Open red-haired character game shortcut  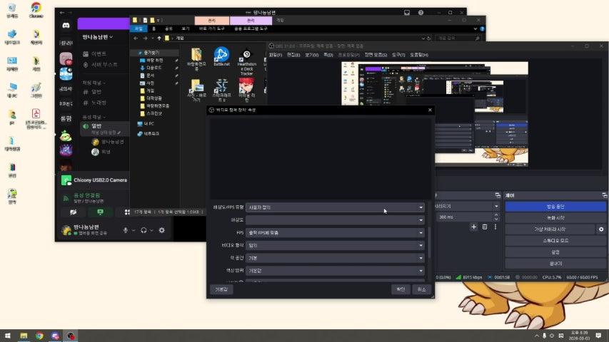click(x=246, y=90)
